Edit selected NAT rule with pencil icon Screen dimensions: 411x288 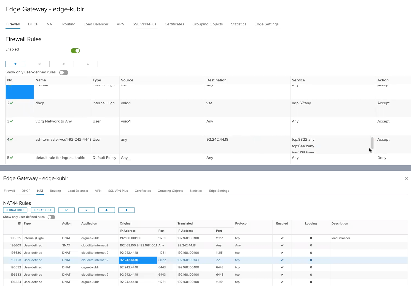(66, 210)
